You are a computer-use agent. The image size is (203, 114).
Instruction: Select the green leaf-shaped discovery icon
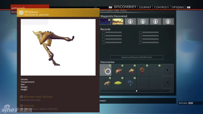(x=118, y=83)
